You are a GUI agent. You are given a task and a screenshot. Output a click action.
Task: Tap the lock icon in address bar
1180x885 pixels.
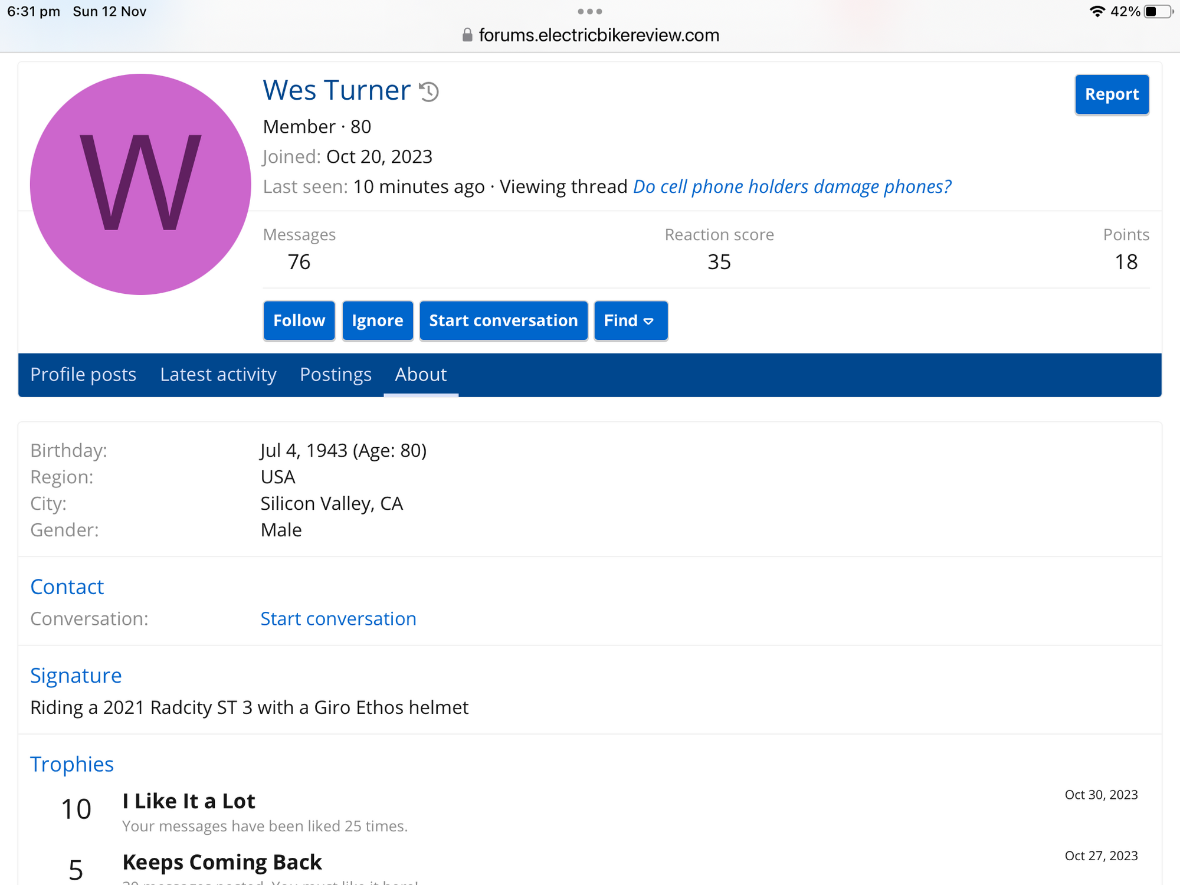coord(467,35)
